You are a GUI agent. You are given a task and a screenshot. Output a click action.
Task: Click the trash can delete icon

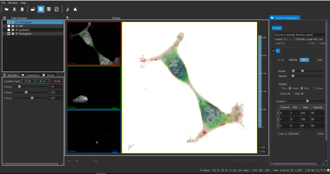coord(22,9)
